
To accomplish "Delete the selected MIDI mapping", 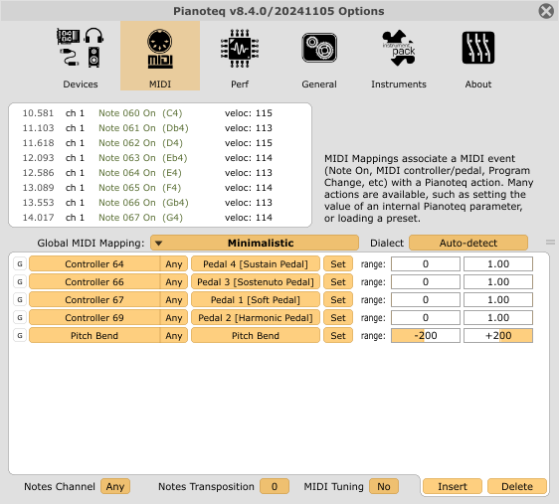I will pyautogui.click(x=517, y=486).
